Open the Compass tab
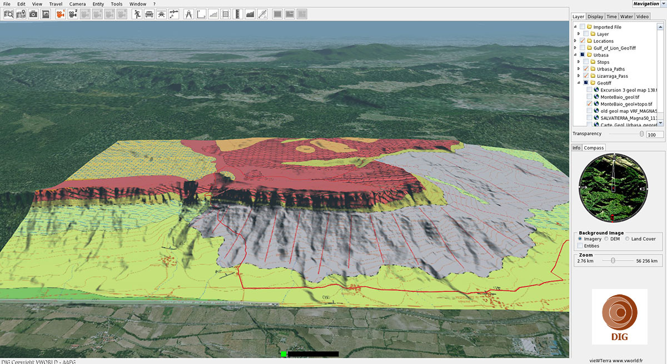 pos(594,148)
